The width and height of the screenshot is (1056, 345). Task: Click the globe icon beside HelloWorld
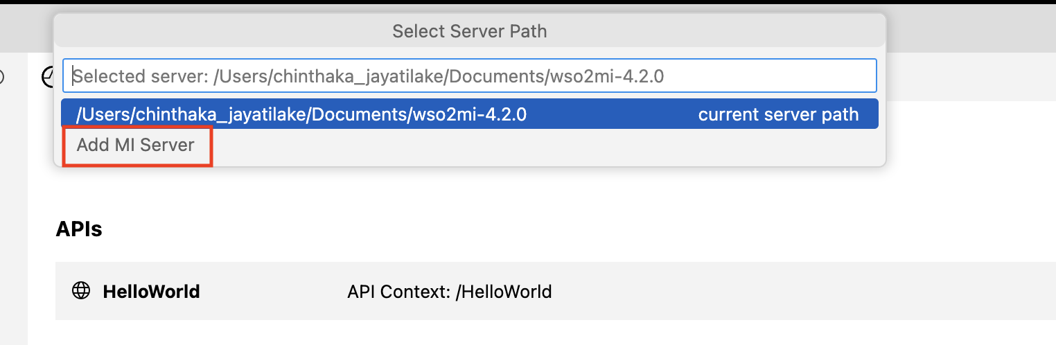pyautogui.click(x=81, y=291)
